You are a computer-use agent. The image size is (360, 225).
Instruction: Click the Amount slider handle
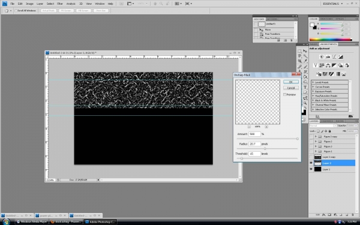coord(298,139)
